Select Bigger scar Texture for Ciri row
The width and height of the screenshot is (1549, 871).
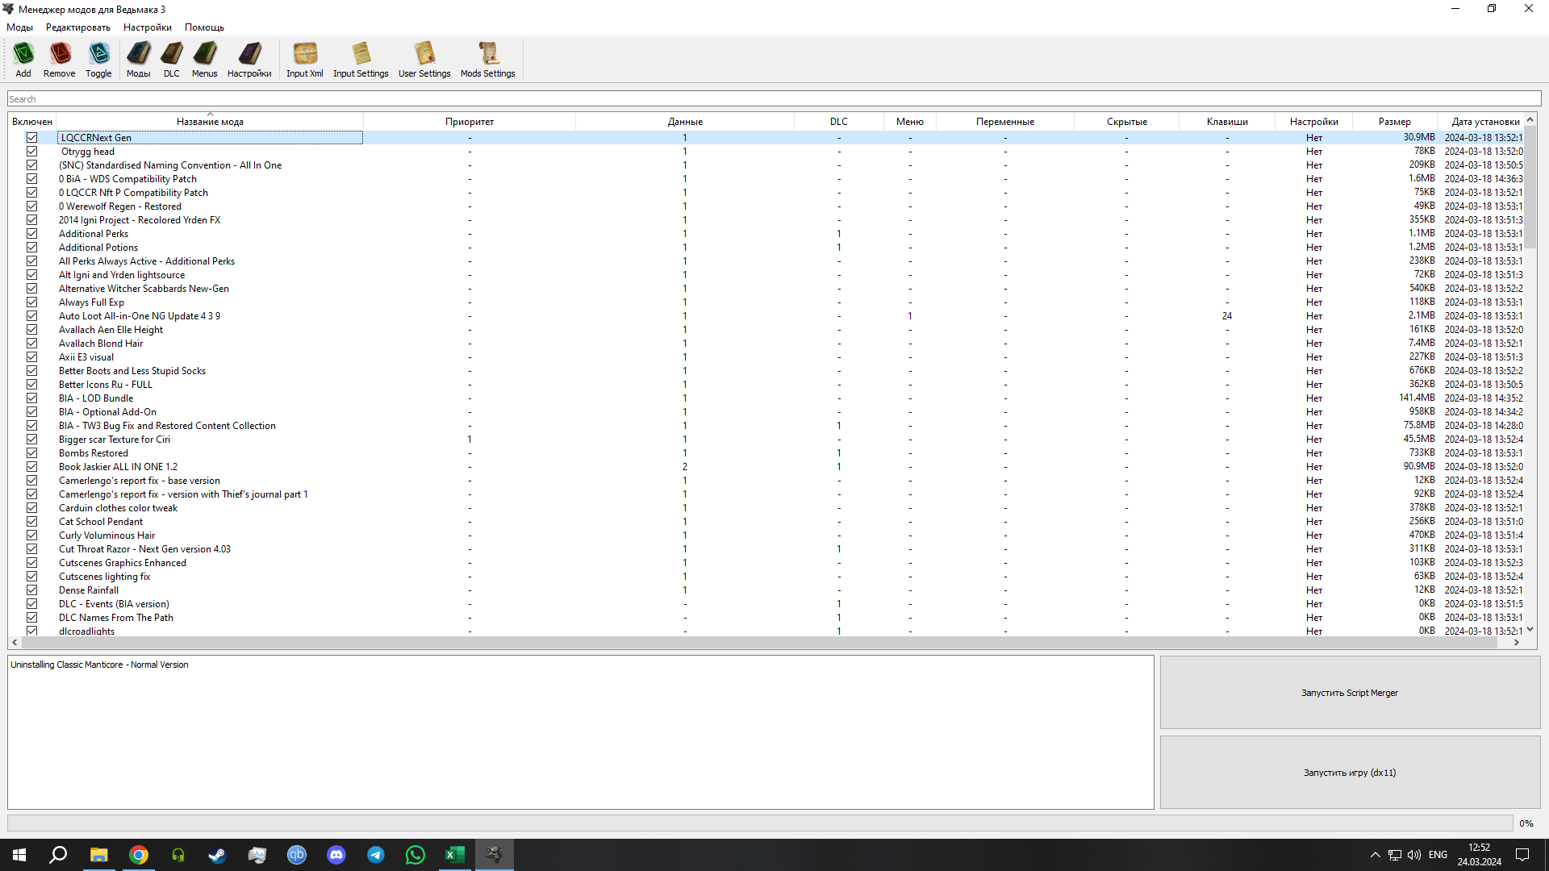[x=766, y=440]
